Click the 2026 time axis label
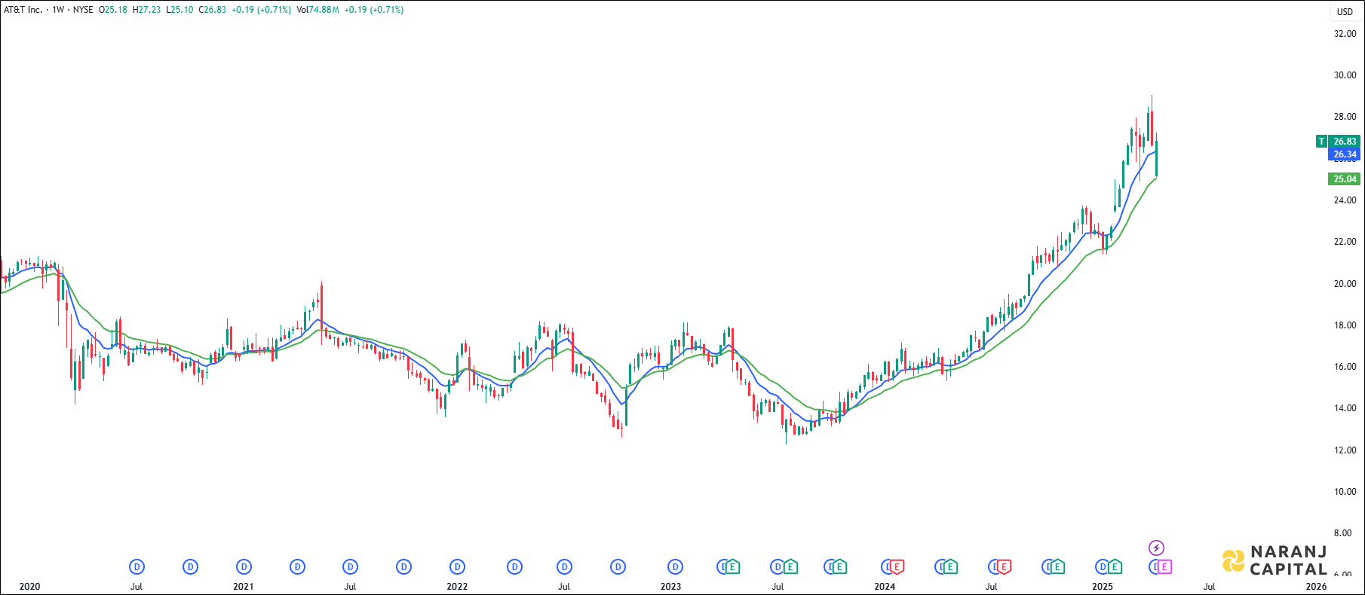The height and width of the screenshot is (595, 1365). click(x=1316, y=586)
